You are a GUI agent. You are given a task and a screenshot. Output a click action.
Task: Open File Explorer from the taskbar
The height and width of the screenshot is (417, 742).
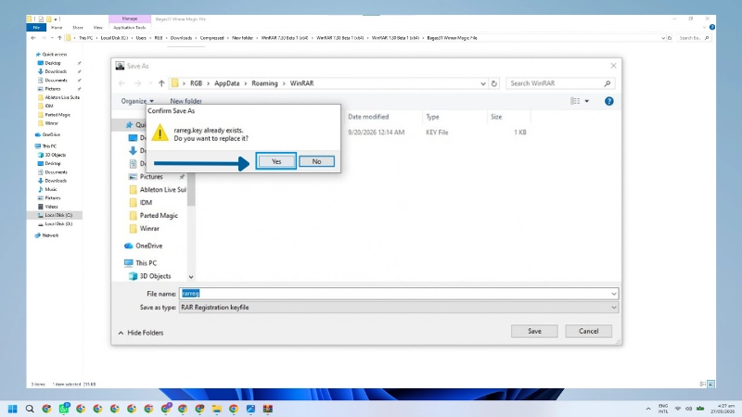click(217, 409)
